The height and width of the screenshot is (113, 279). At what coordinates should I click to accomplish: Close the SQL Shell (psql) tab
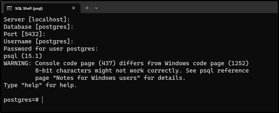(x=74, y=8)
